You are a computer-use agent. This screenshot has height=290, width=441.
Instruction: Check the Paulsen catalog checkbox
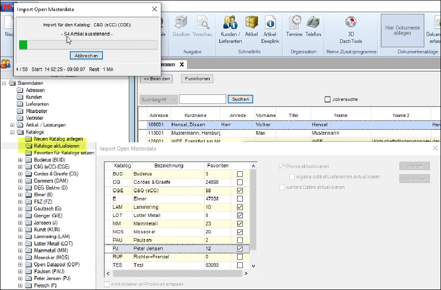pos(239,240)
